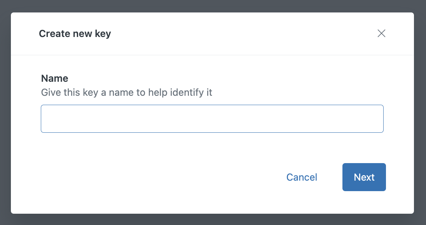Exit the dialog using the top-right X
The image size is (426, 225).
(x=381, y=33)
